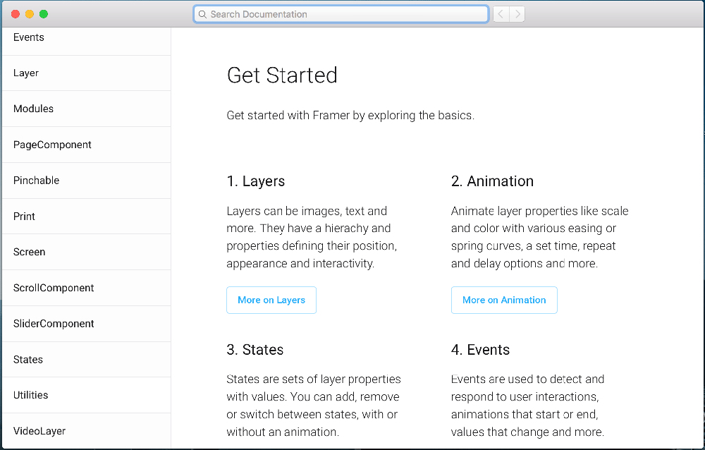
Task: Select PageComponent in the sidebar
Action: (x=52, y=145)
